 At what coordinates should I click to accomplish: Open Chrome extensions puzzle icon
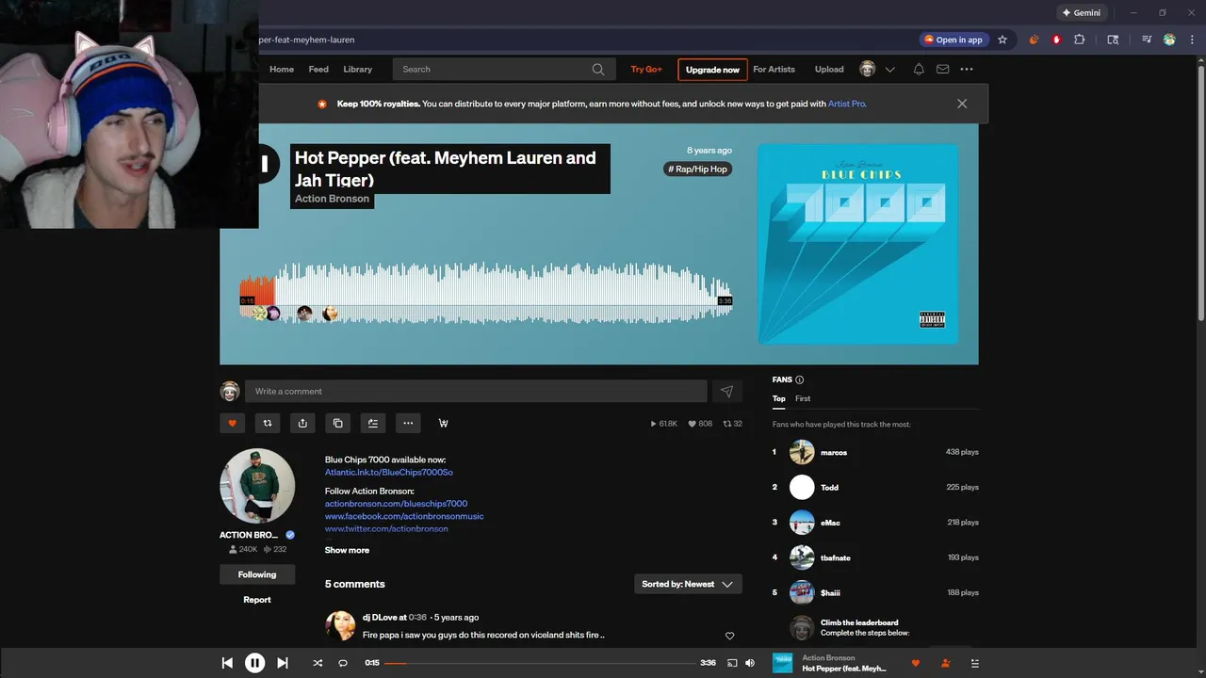click(1080, 40)
